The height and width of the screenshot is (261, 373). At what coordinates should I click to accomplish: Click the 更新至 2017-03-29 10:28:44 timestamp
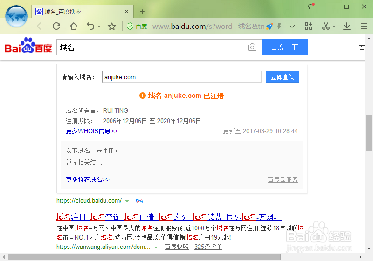point(260,131)
